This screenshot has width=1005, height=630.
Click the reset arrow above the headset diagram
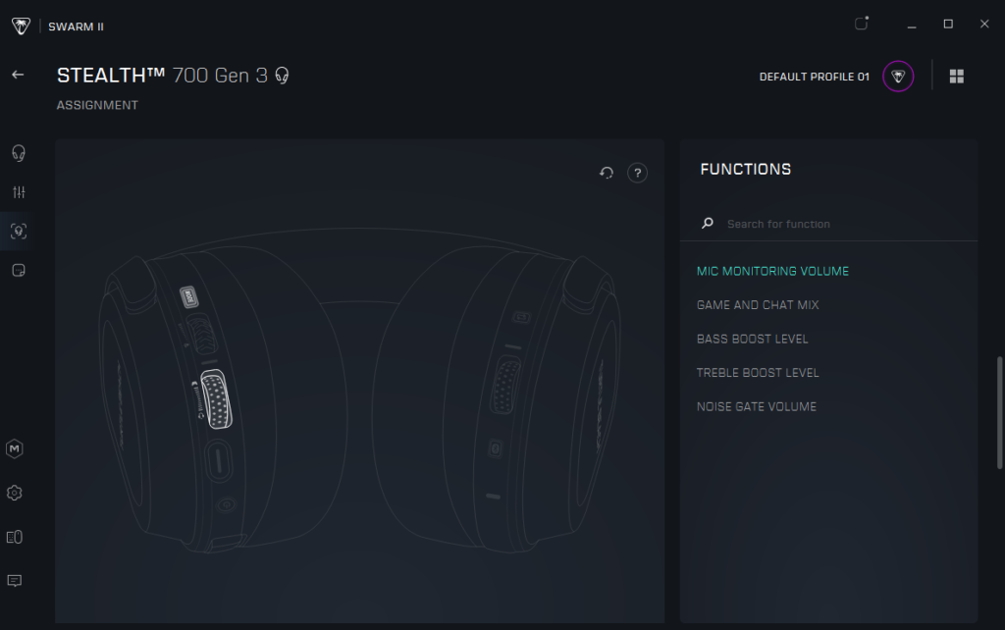pos(607,172)
